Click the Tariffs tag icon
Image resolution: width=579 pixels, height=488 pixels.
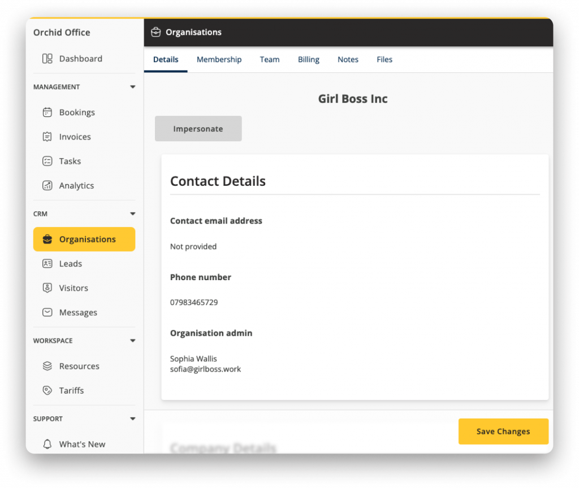(x=47, y=391)
